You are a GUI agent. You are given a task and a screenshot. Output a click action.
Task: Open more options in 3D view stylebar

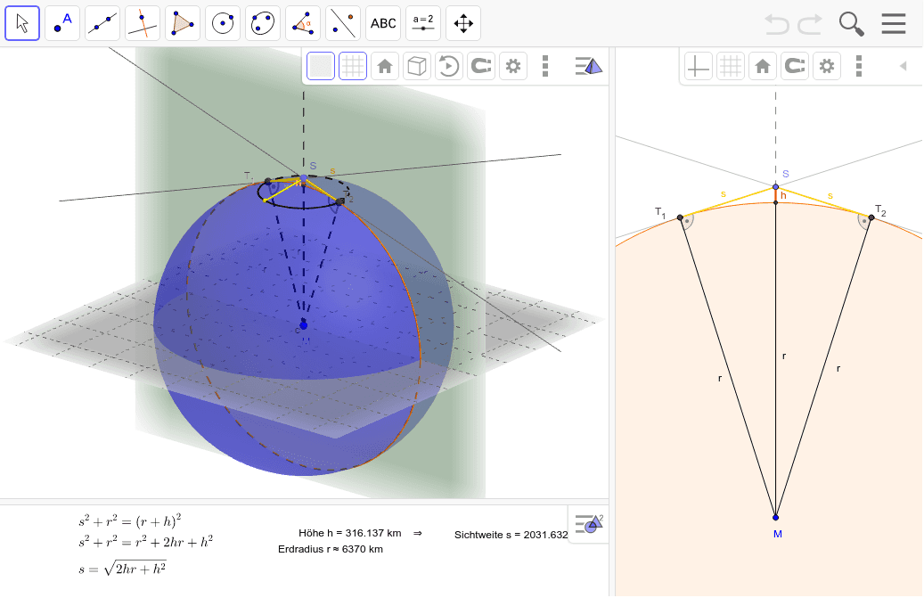(545, 66)
